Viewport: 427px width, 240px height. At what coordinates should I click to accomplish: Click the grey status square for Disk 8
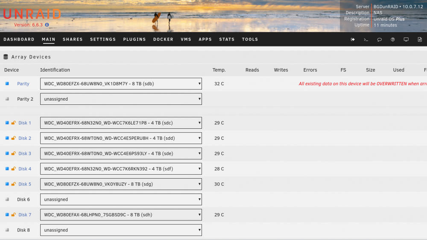[x=7, y=230]
